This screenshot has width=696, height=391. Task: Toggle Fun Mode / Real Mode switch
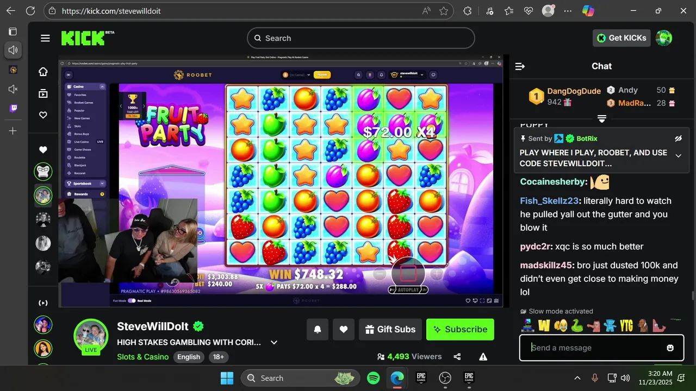[x=132, y=300]
